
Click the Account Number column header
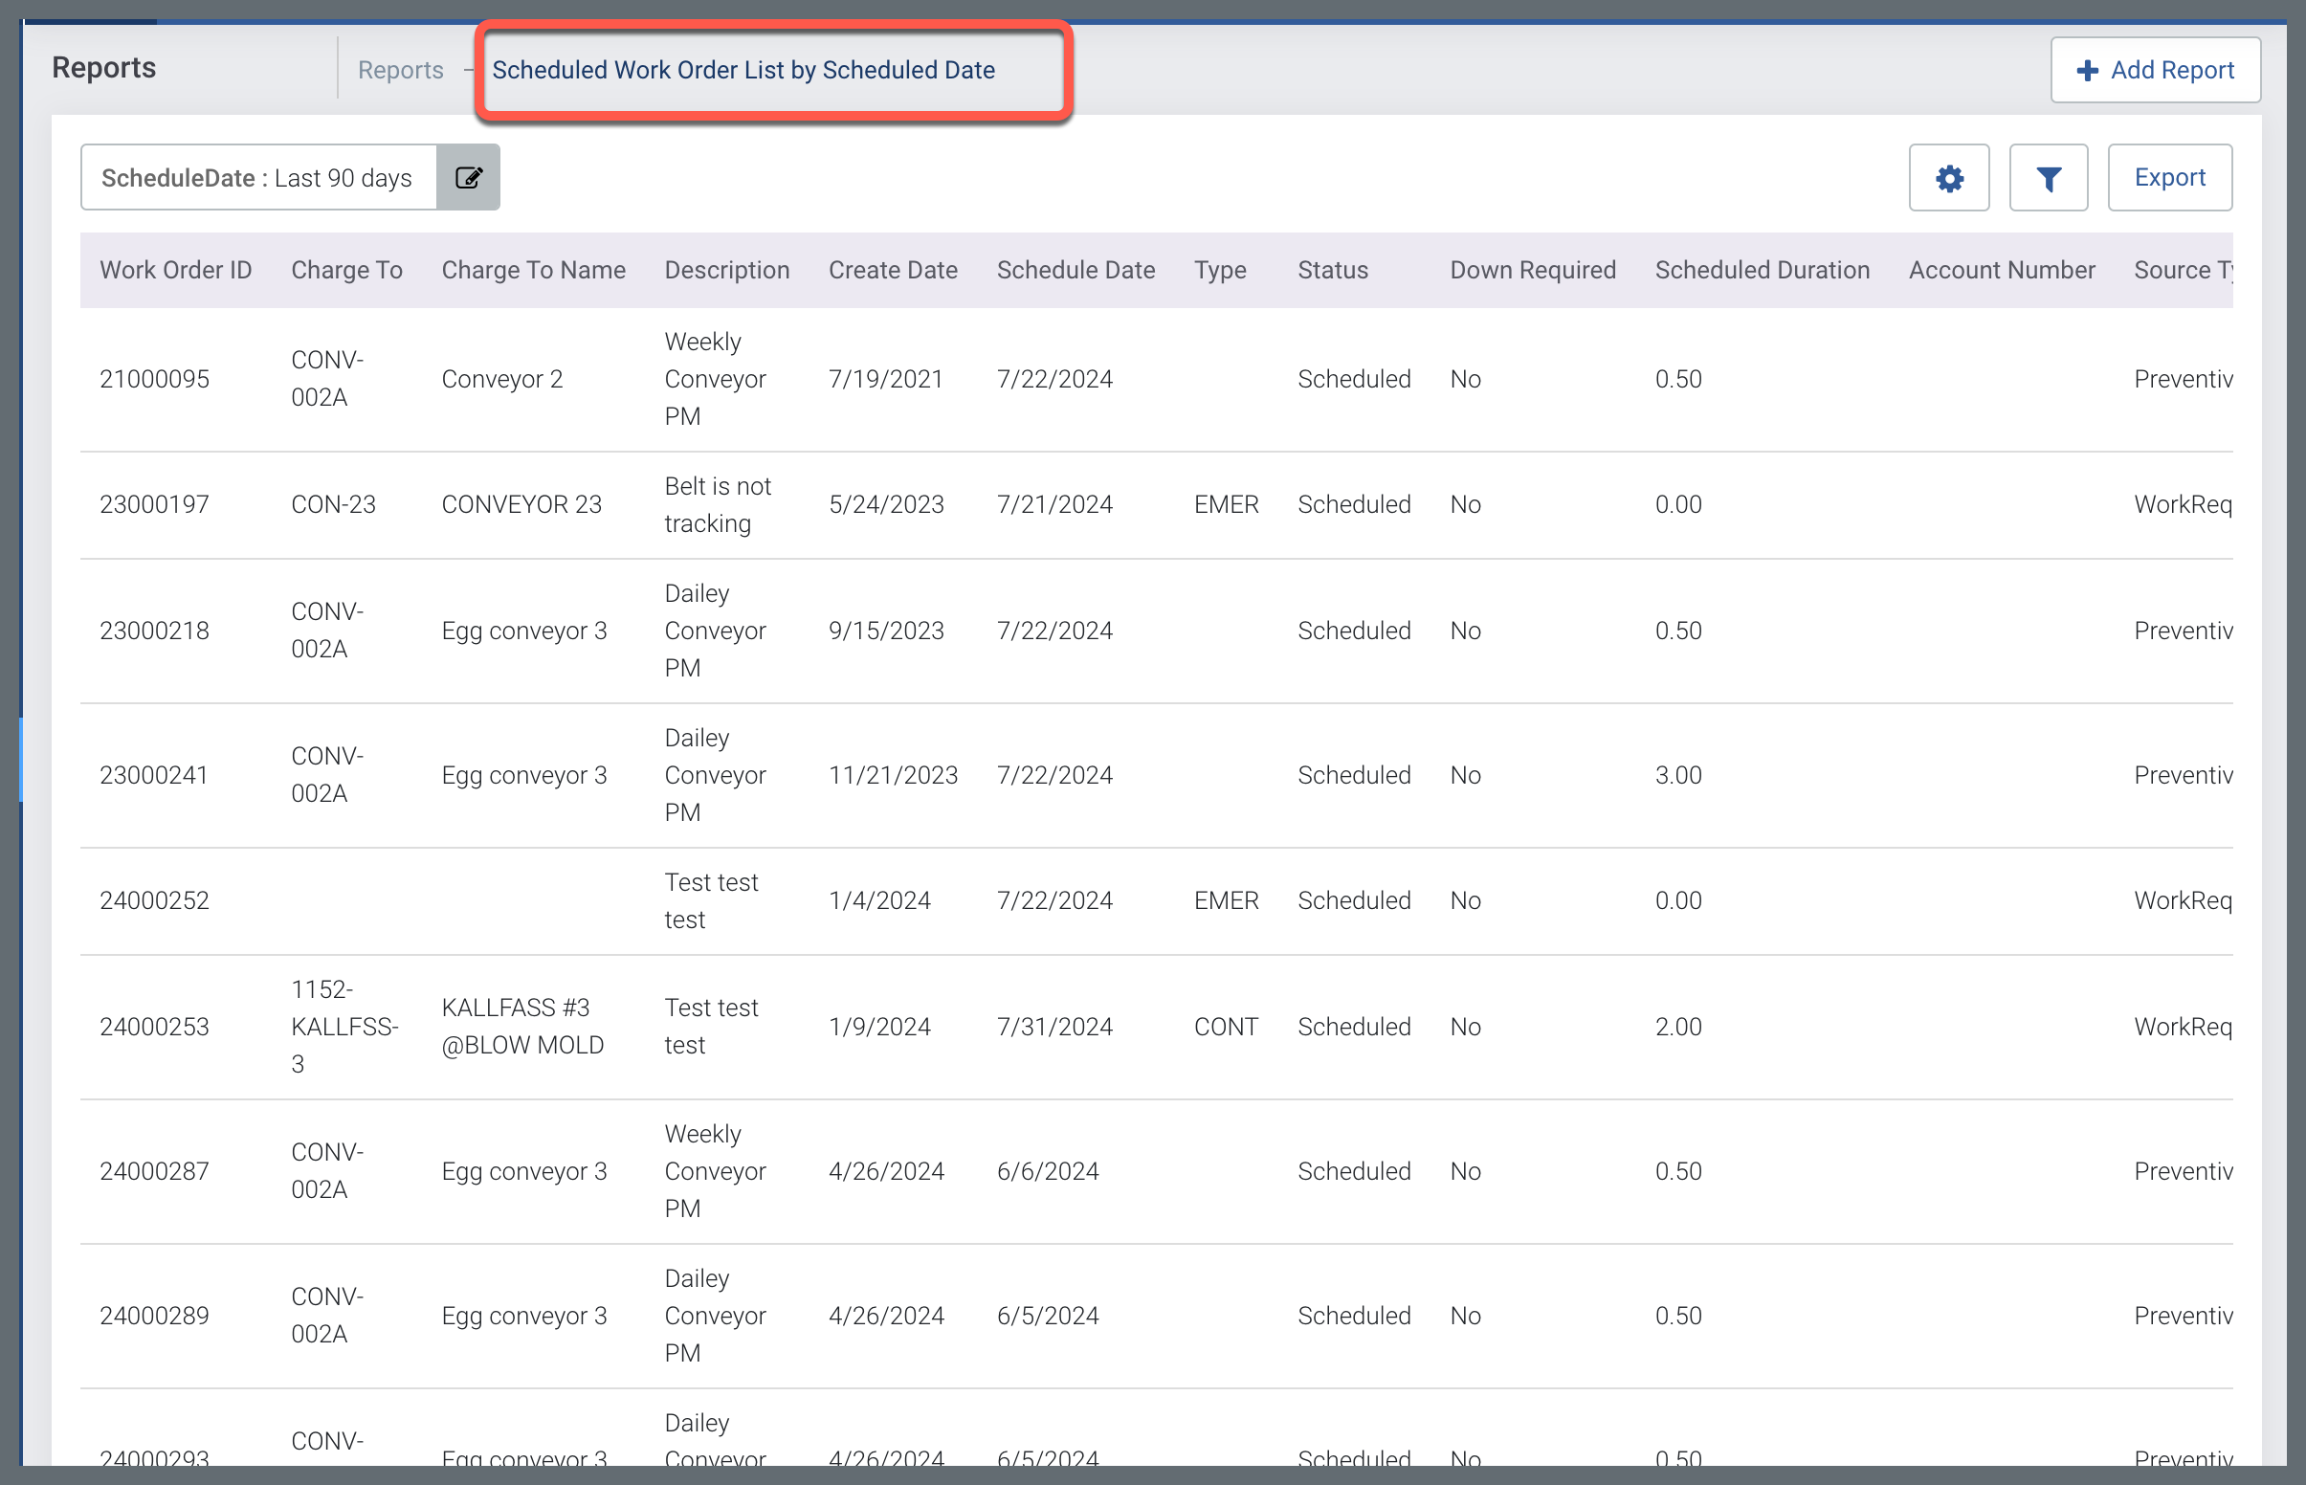click(2002, 270)
